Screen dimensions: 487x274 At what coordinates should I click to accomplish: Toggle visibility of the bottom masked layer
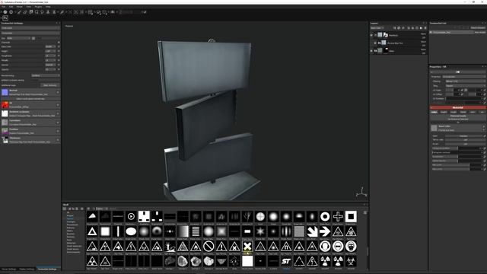pos(371,51)
